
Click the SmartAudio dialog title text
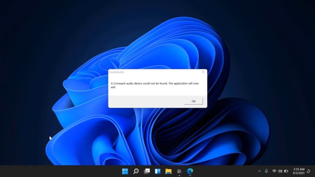[116, 72]
